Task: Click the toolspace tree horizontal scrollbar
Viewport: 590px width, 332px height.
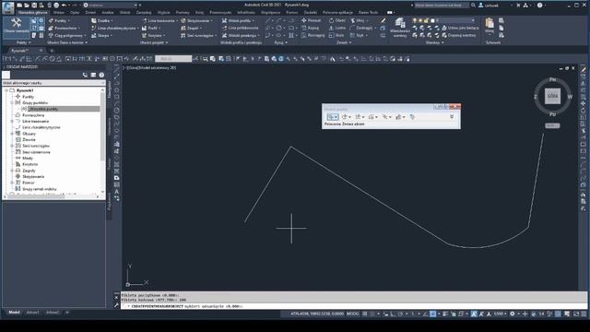Action: (x=35, y=196)
